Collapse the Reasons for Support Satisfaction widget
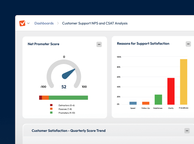194x144 pixels. [x=188, y=44]
